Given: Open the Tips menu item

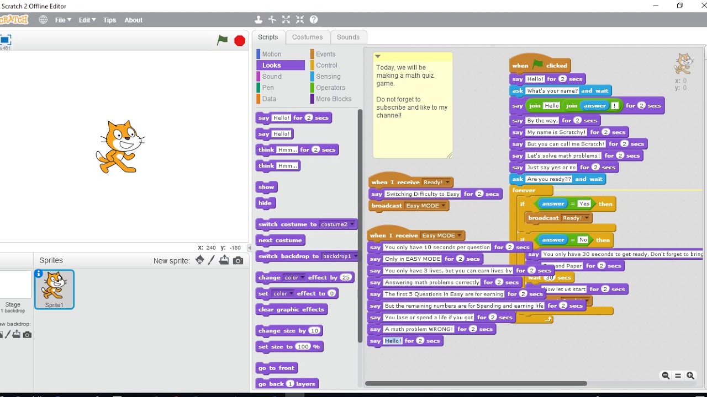Looking at the screenshot, I should [x=110, y=20].
